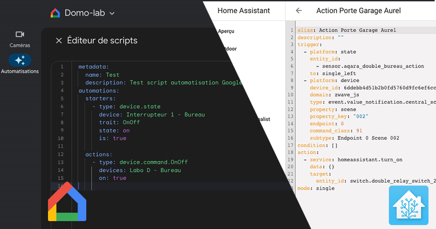Click the 'data: {}' line
436x229 pixels.
[322, 167]
